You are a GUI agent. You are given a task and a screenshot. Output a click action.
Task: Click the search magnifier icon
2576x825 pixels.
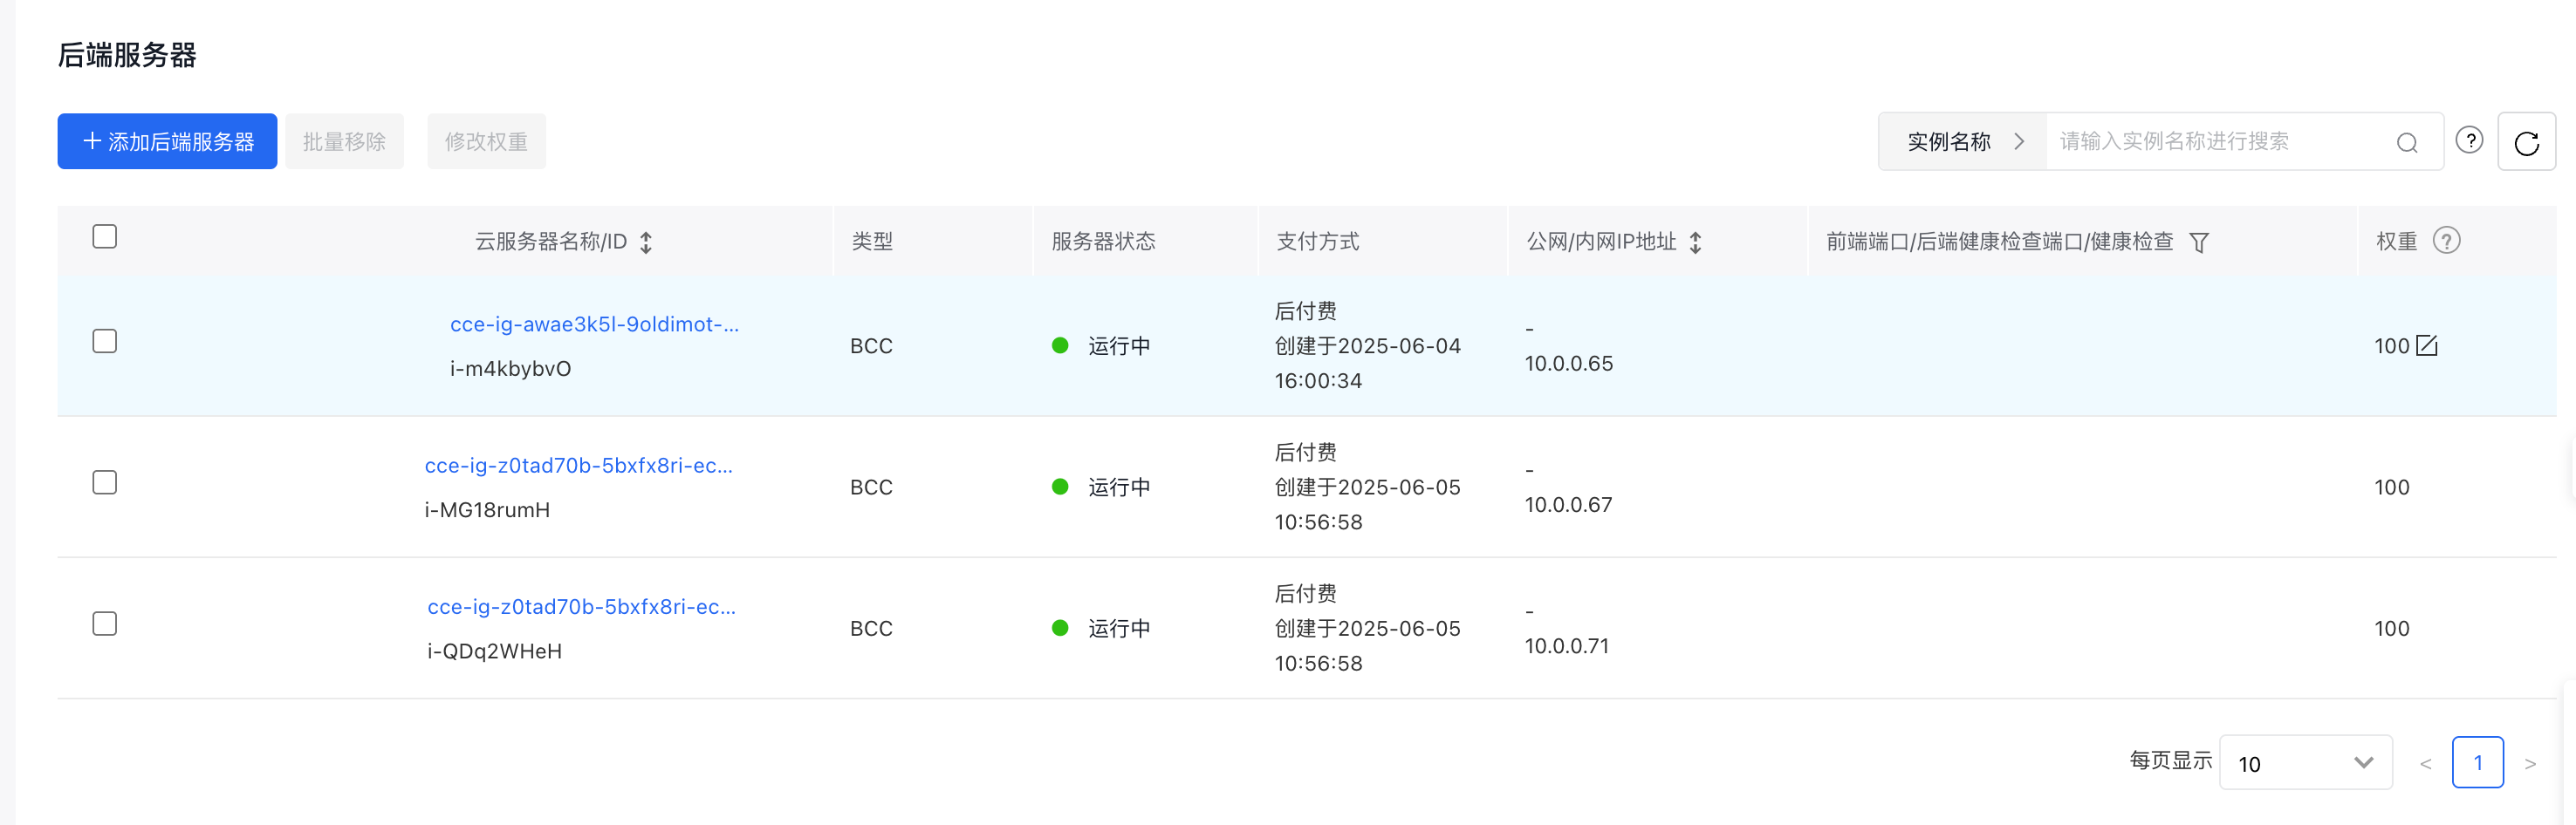[2407, 143]
